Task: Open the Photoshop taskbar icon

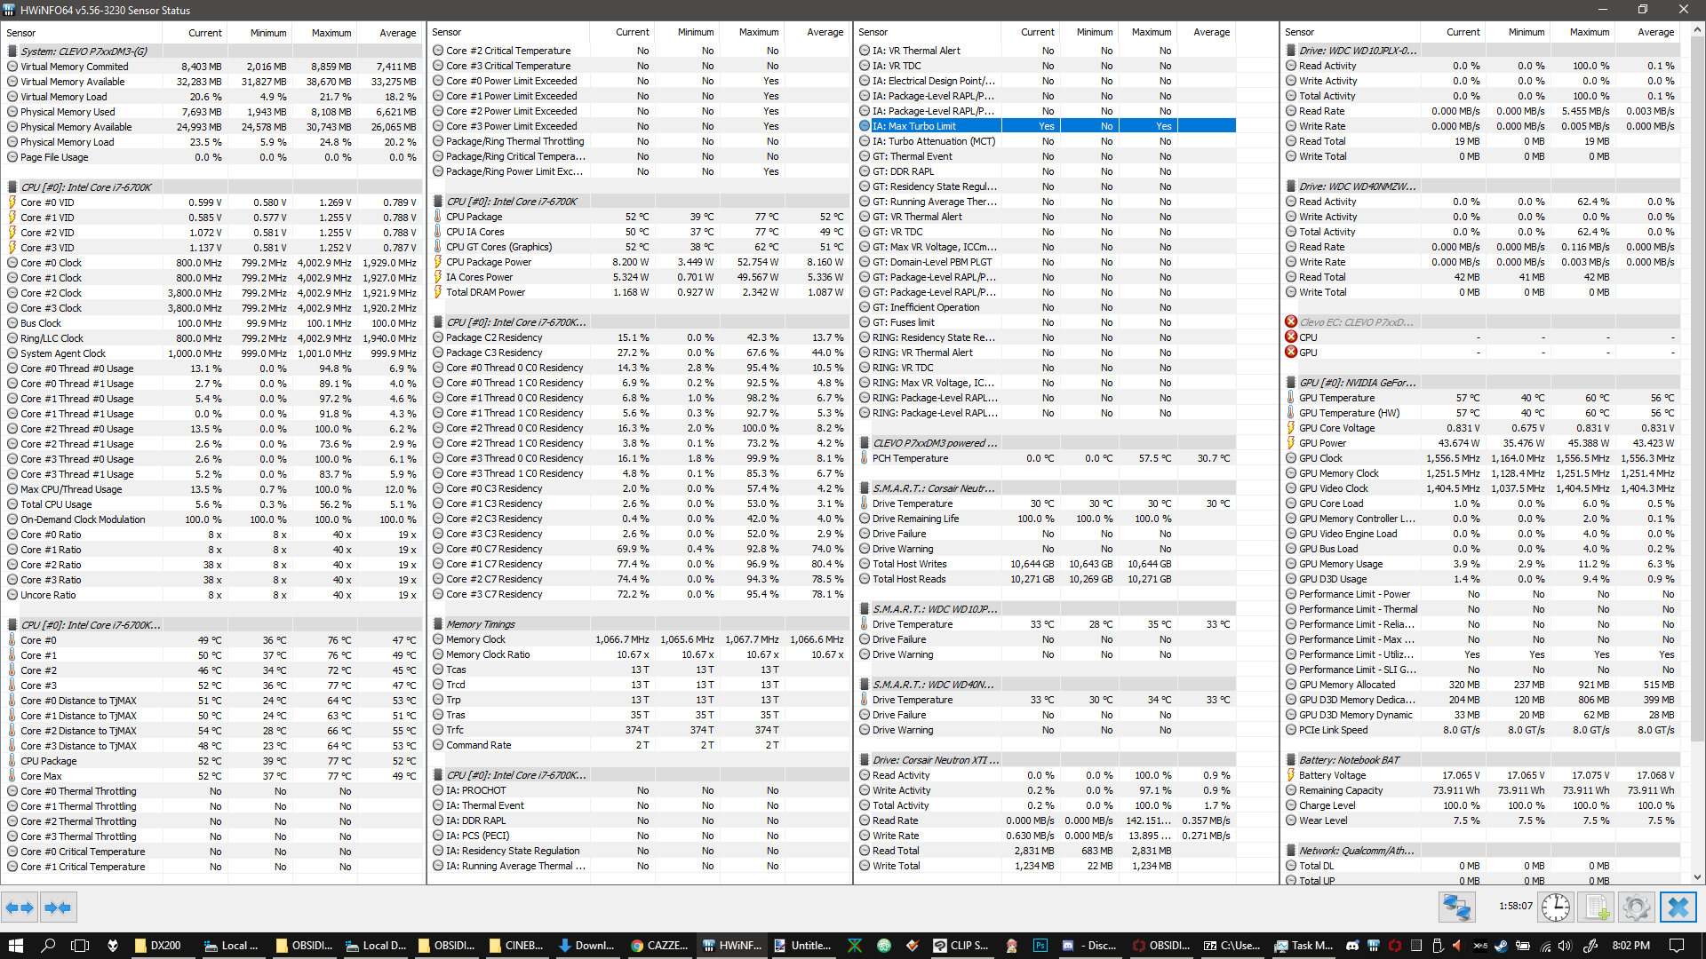Action: [1040, 946]
